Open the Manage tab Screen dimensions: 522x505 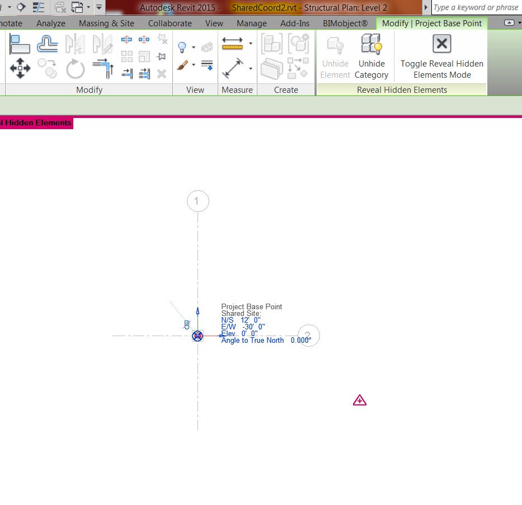252,23
